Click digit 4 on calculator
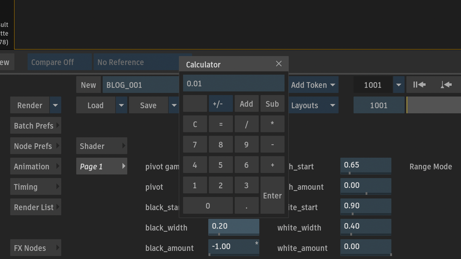This screenshot has height=259, width=461. [x=195, y=165]
